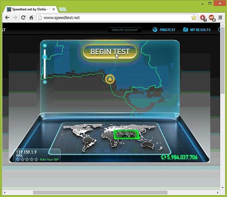Click the 5,984,037,706 tests counter

(x=182, y=157)
